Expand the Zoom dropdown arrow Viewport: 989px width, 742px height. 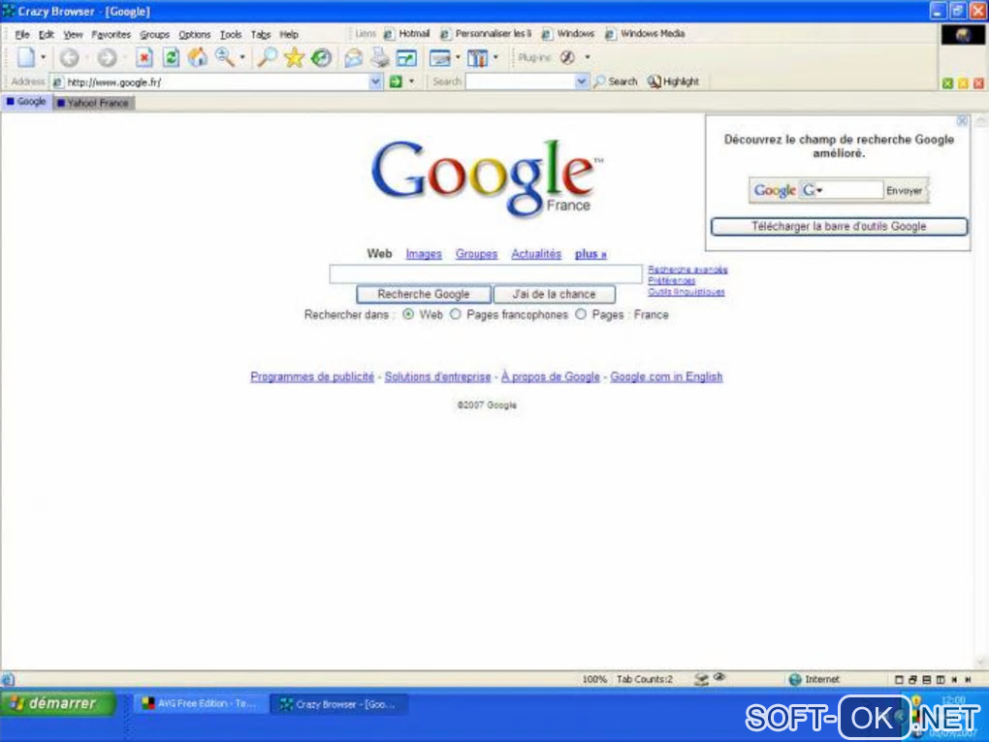pyautogui.click(x=241, y=57)
